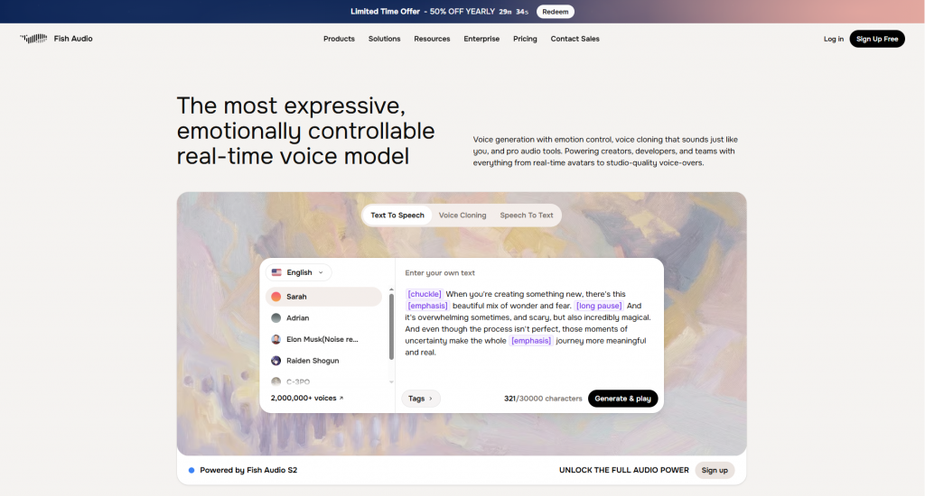Select Adrian's avatar icon
The width and height of the screenshot is (925, 496).
coord(276,318)
